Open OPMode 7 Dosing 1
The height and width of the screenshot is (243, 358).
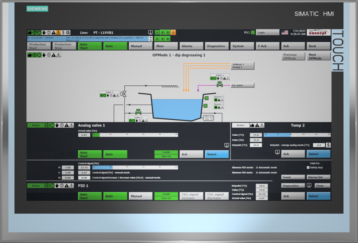coord(242,66)
